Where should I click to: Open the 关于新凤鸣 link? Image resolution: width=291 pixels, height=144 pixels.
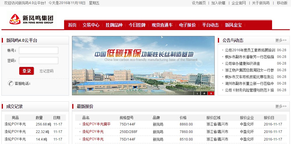261,3
